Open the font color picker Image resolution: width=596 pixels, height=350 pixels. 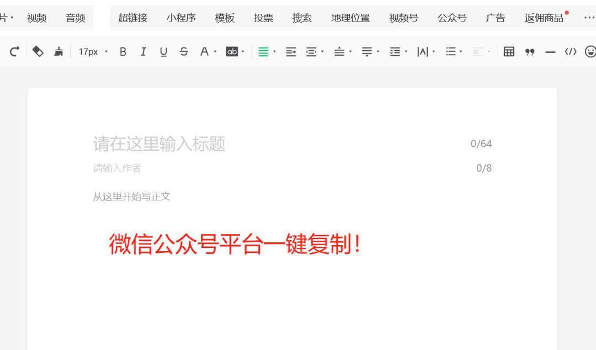pos(205,51)
